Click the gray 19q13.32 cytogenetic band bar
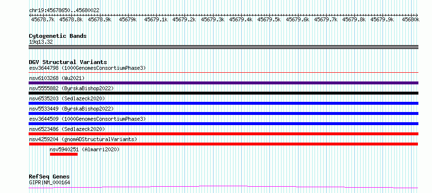This screenshot has height=193, width=432. (x=223, y=47)
